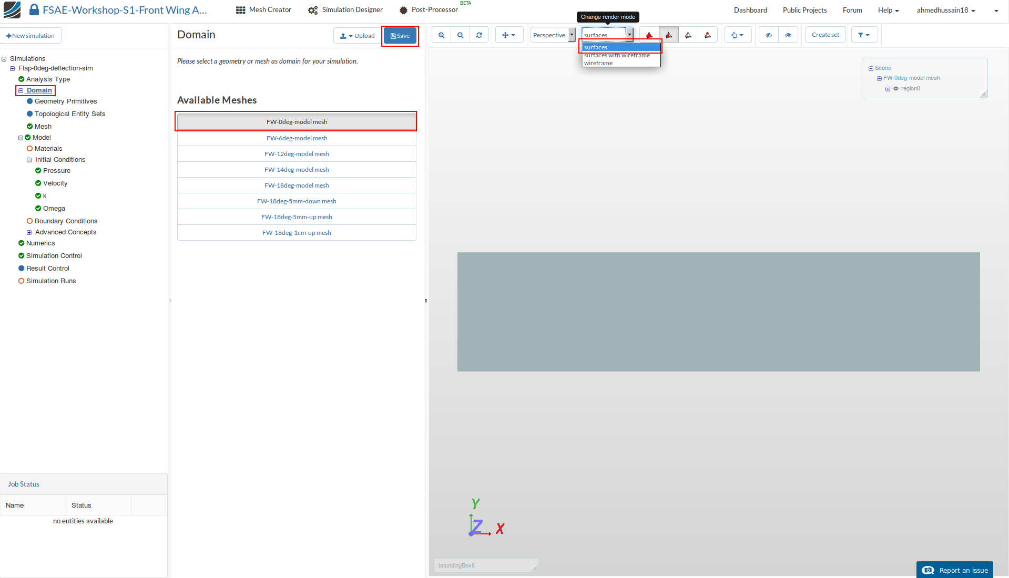Collapse the Initial Conditions node
The image size is (1009, 578).
pyautogui.click(x=29, y=160)
